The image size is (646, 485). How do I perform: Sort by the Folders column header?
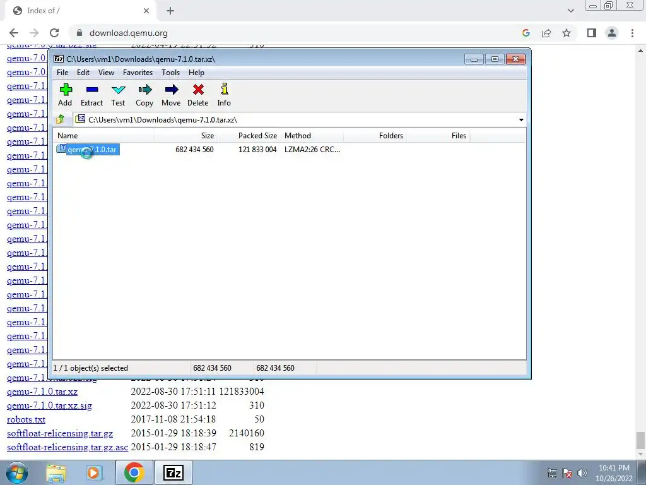point(375,136)
